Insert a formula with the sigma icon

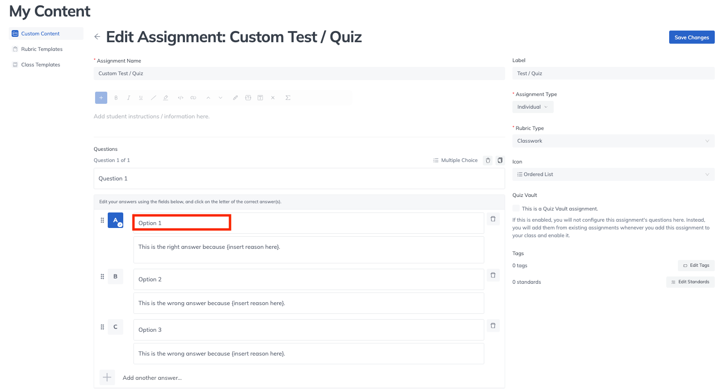288,97
